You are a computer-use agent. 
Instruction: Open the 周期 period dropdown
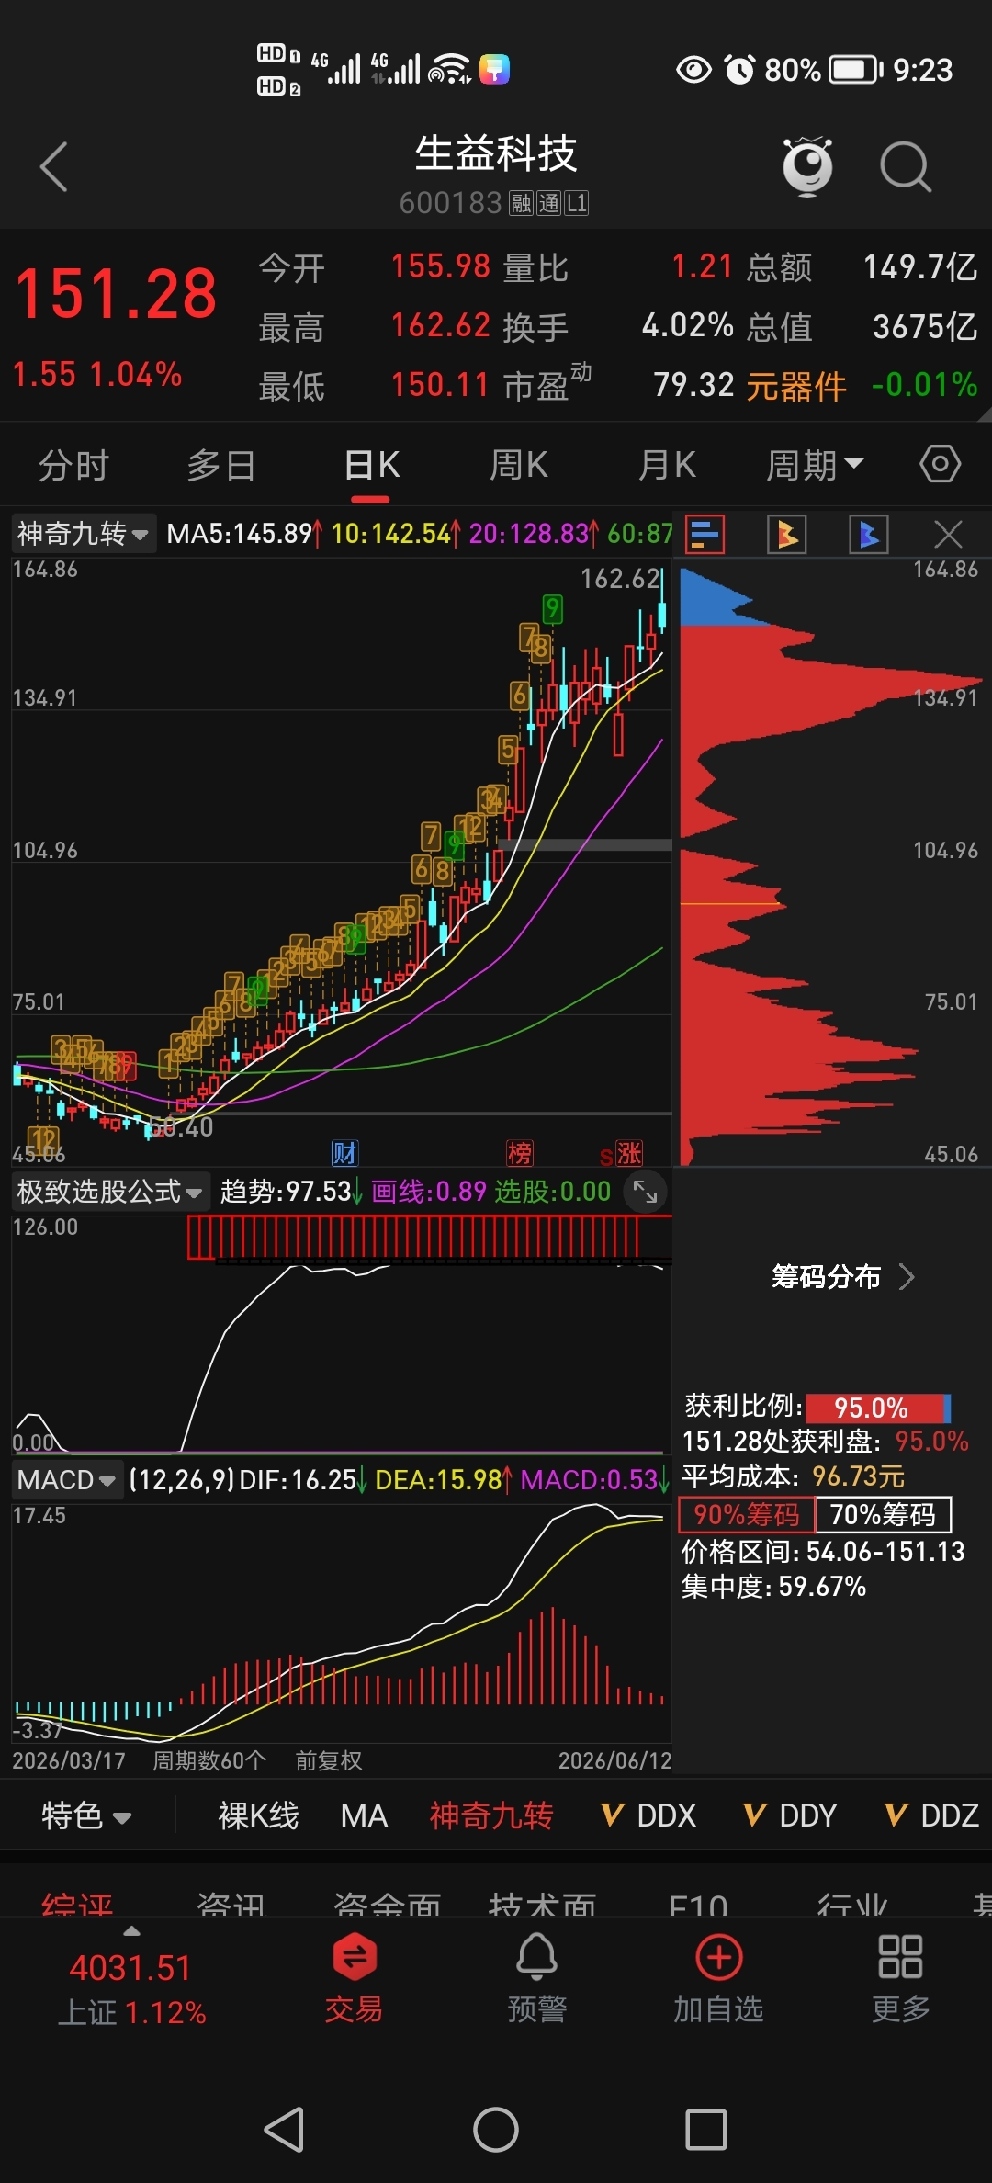pos(815,465)
